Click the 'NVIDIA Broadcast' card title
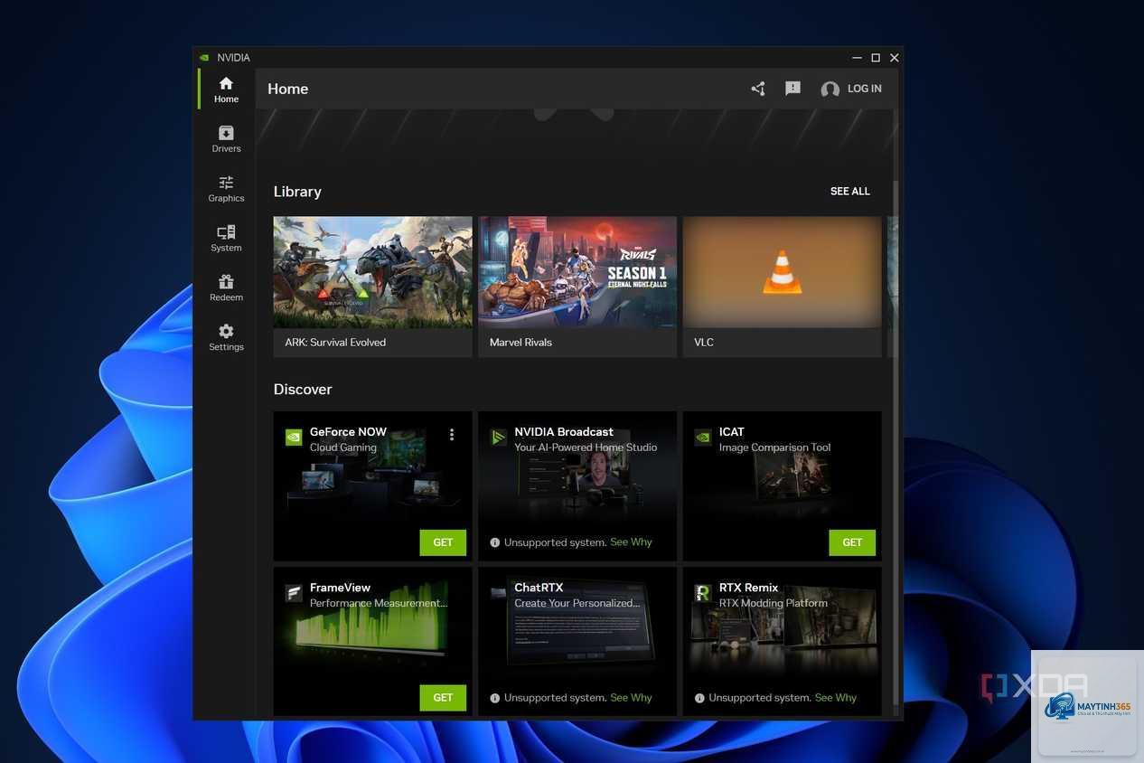Image resolution: width=1144 pixels, height=763 pixels. [564, 432]
